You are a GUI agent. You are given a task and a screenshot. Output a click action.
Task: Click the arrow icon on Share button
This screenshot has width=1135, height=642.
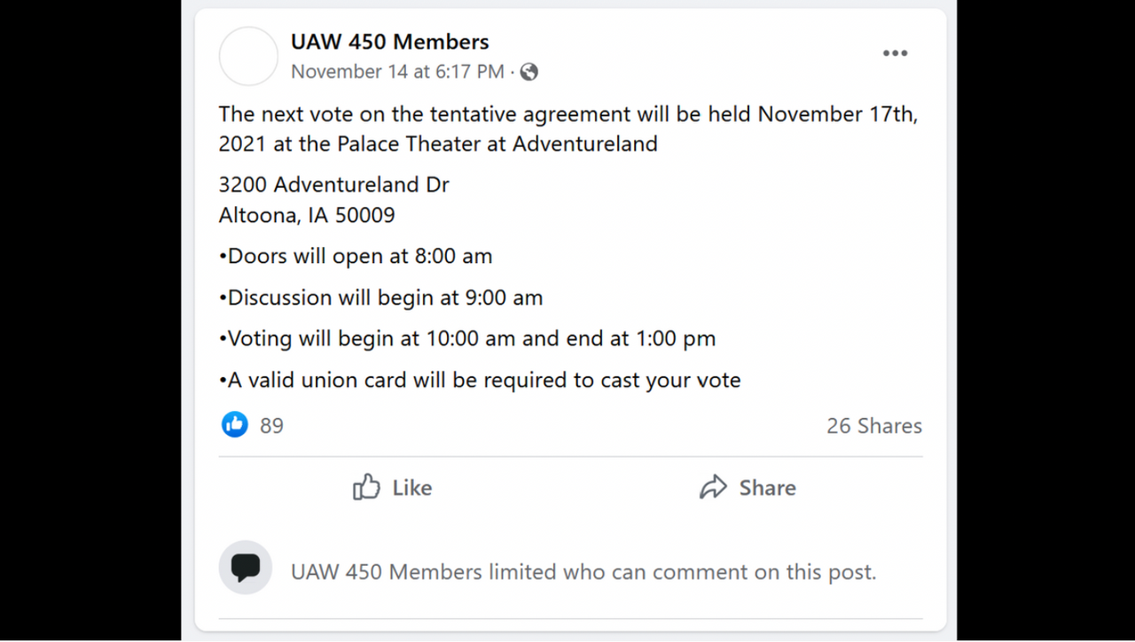click(x=713, y=487)
